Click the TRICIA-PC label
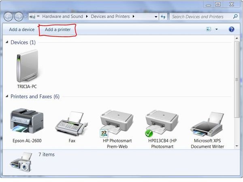 pyautogui.click(x=27, y=87)
